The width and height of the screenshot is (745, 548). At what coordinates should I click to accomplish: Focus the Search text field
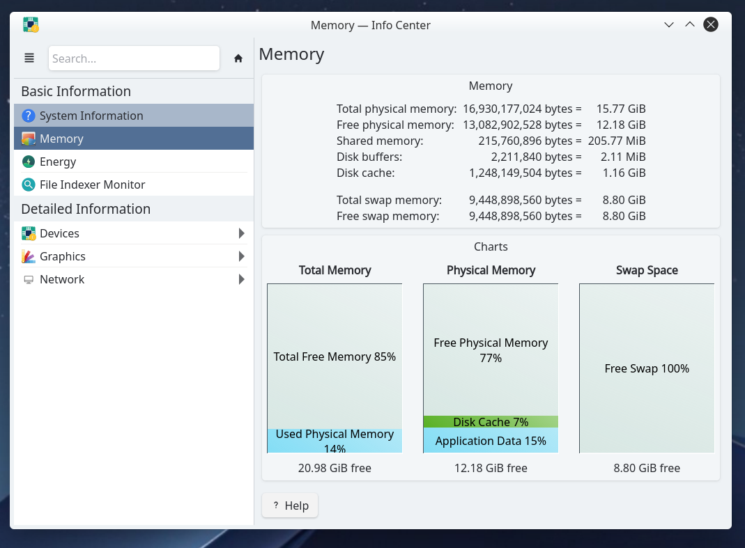[x=134, y=58]
